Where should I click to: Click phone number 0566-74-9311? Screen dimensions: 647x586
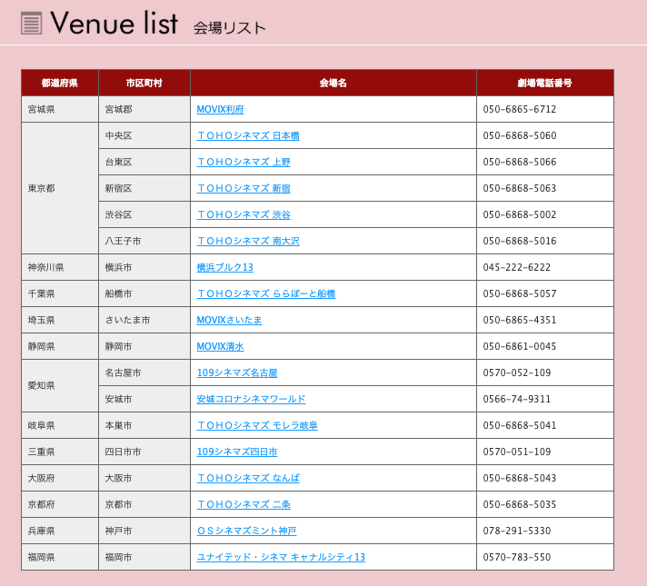coord(517,399)
